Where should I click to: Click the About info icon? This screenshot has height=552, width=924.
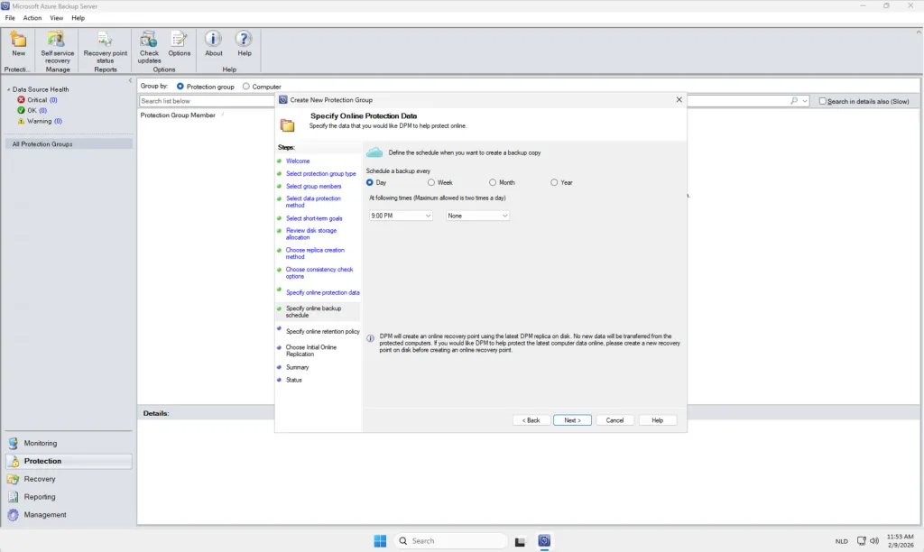pyautogui.click(x=213, y=40)
